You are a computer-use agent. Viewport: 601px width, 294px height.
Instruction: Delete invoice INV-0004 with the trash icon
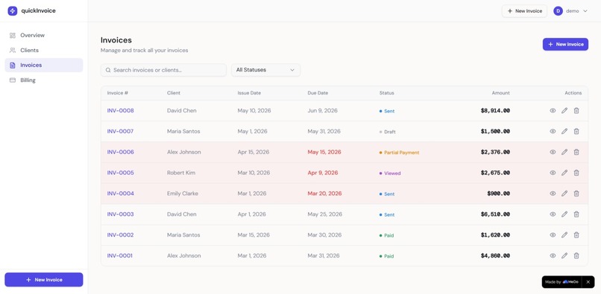(576, 194)
